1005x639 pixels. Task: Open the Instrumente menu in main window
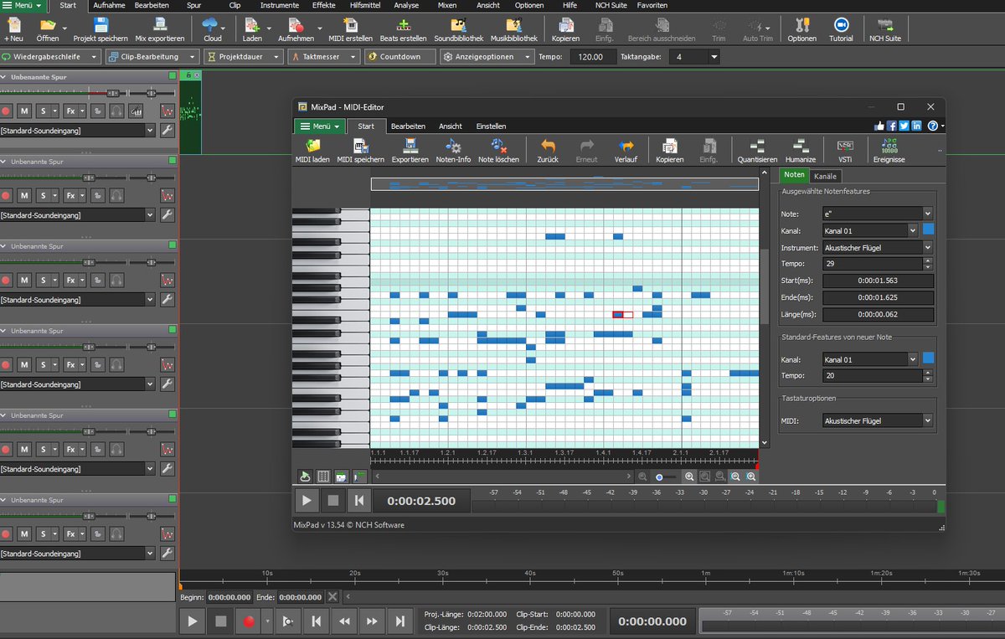(x=279, y=5)
